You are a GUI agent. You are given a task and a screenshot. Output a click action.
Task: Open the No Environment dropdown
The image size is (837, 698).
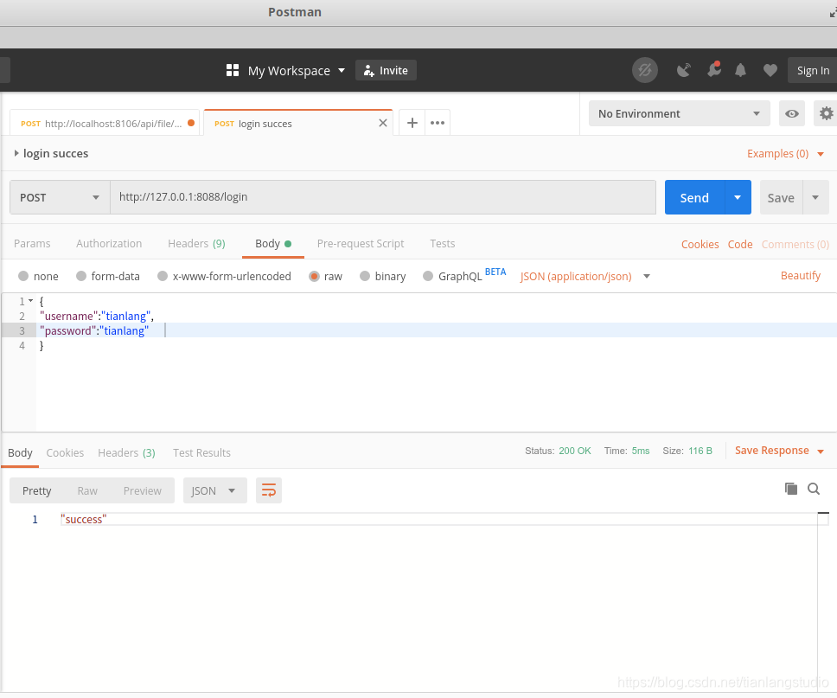[x=679, y=114]
